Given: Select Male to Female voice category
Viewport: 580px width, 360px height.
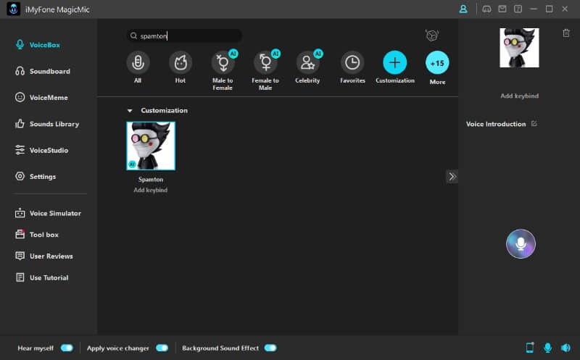Looking at the screenshot, I should [x=223, y=62].
